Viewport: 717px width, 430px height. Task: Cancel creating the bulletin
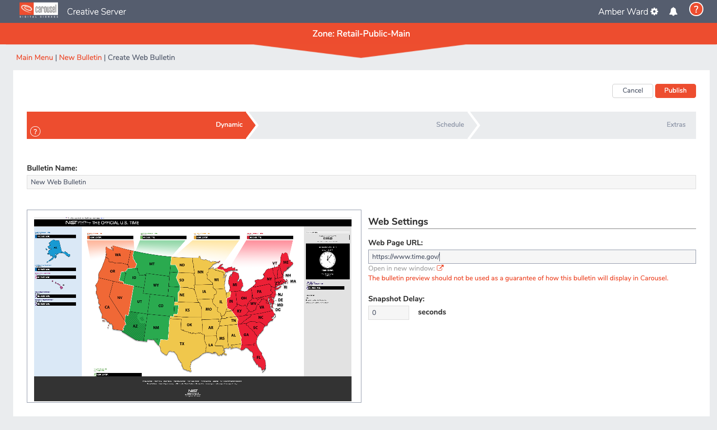632,91
